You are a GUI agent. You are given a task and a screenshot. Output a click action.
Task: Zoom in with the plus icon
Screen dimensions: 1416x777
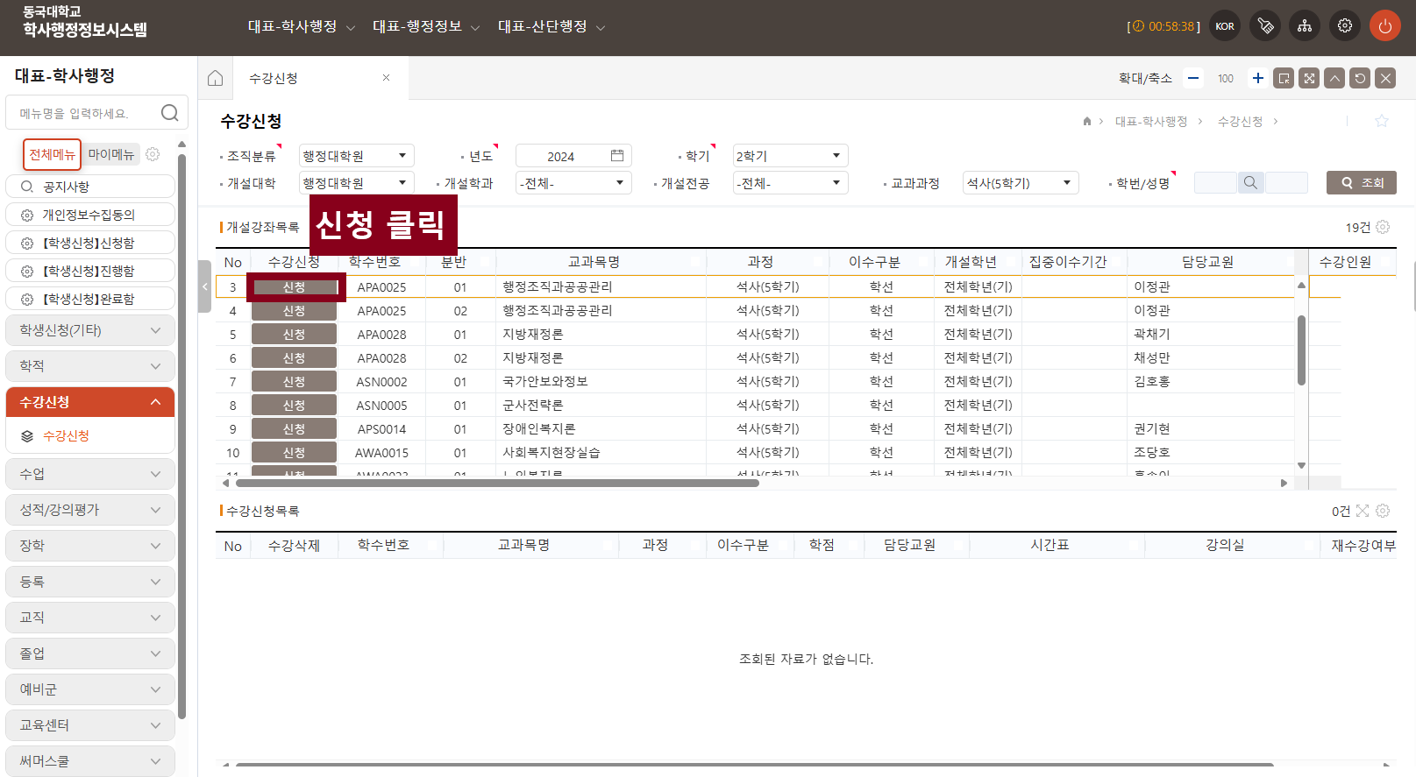(1258, 78)
